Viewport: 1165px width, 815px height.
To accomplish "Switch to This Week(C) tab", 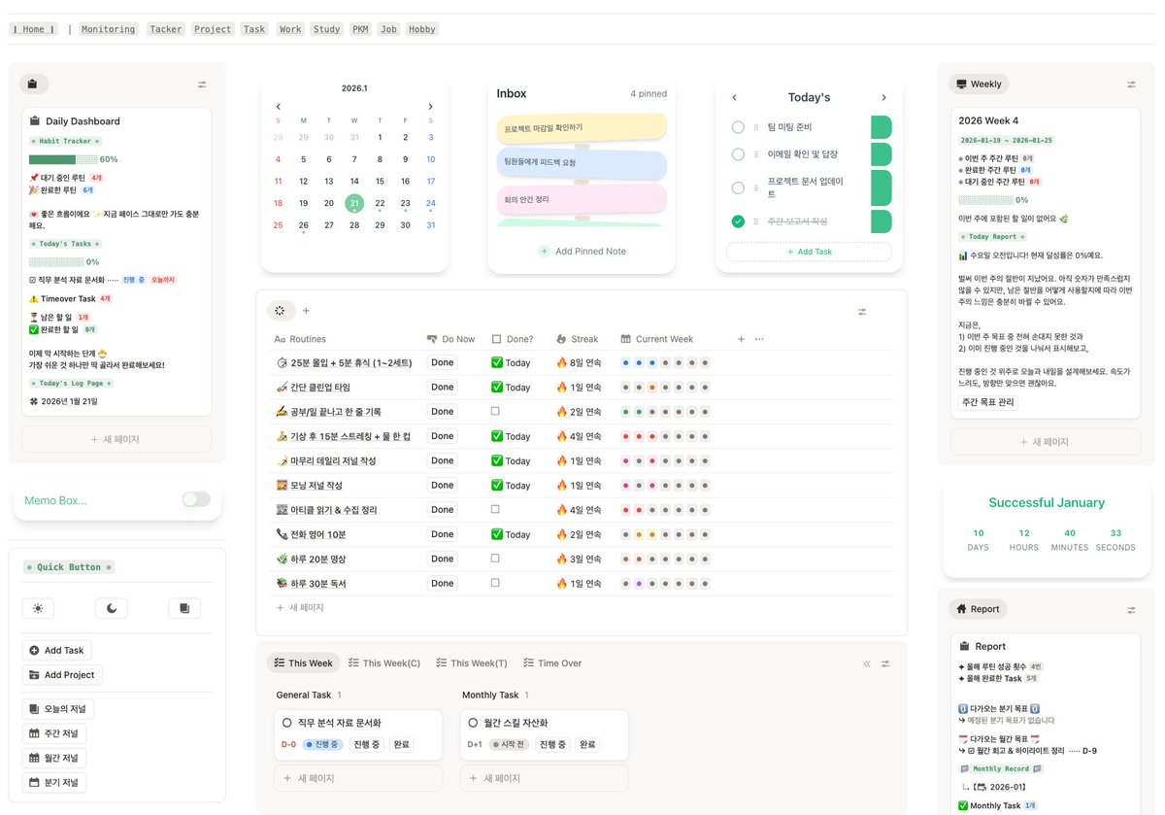I will coord(384,663).
